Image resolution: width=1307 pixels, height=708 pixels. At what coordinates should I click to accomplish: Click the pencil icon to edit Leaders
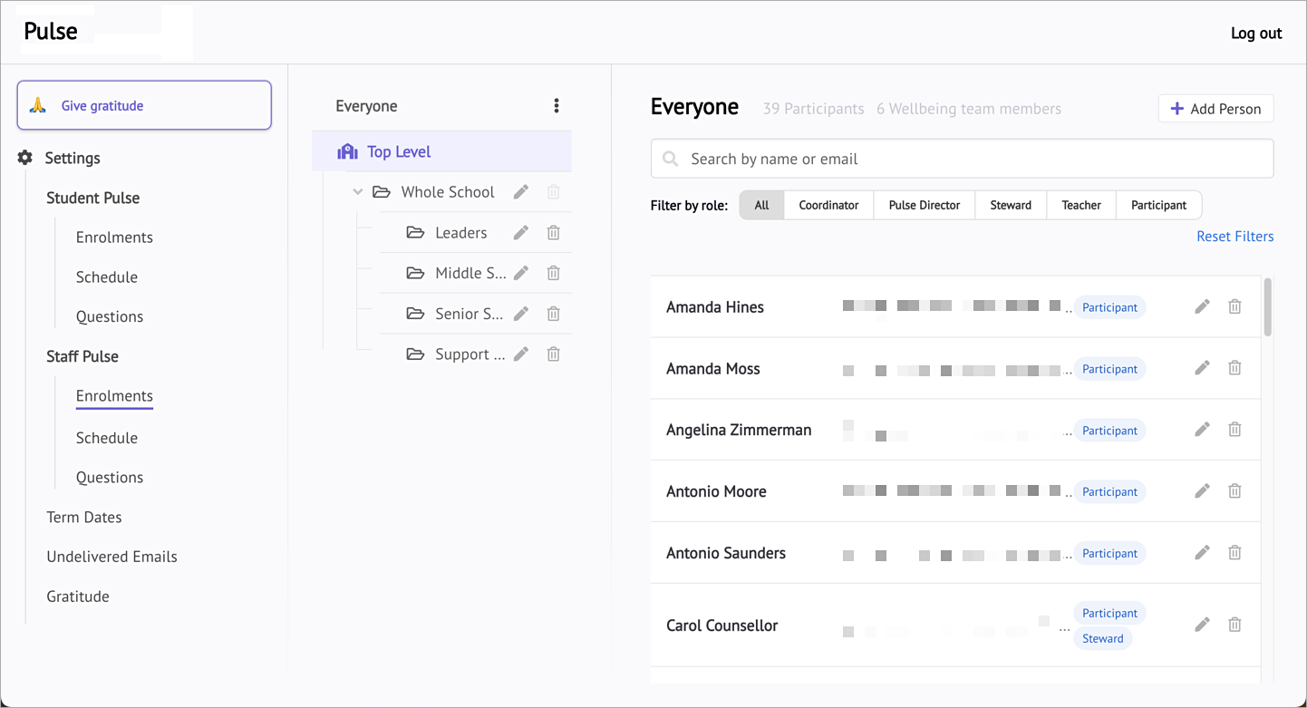520,232
